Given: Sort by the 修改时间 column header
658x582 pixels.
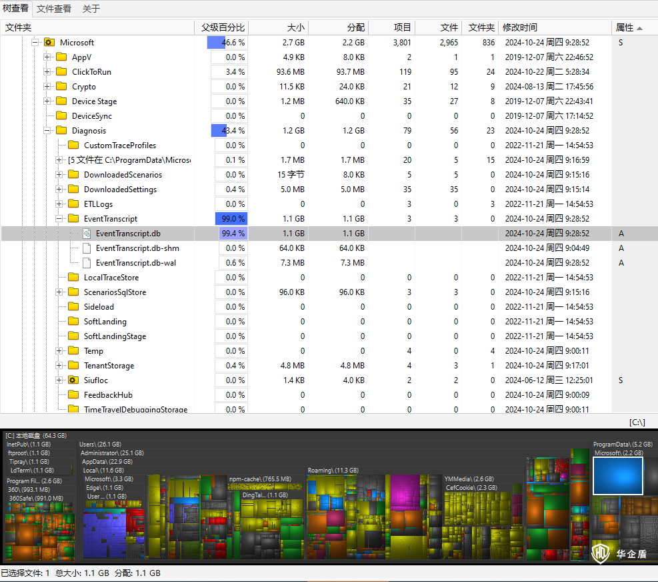Looking at the screenshot, I should click(x=520, y=27).
